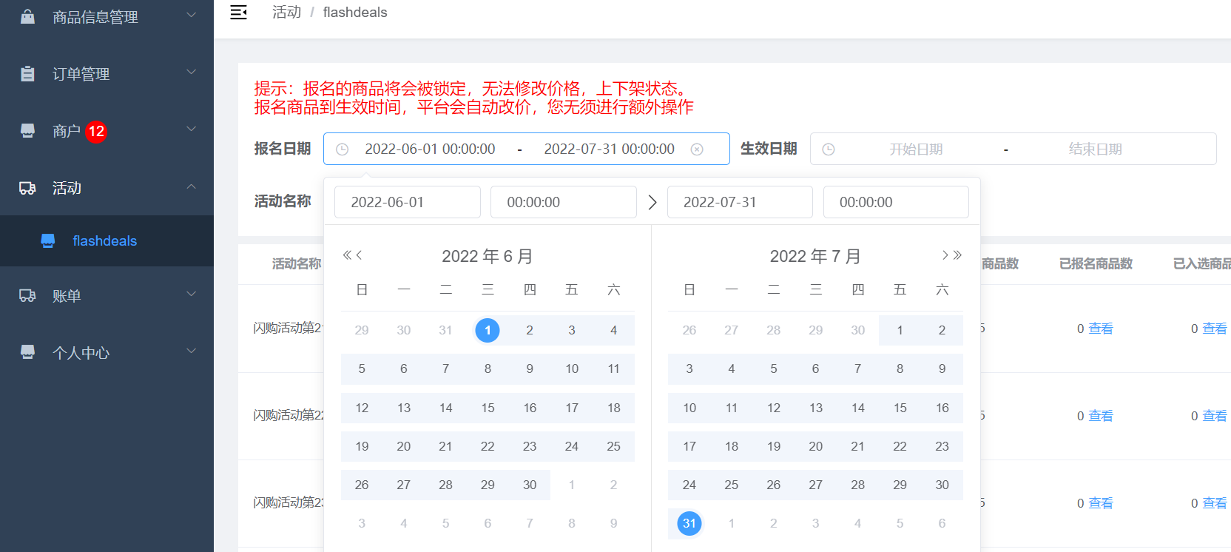Click third row 查看 under 已入选商品 column
Screen dimensions: 1231x552
pyautogui.click(x=1215, y=503)
